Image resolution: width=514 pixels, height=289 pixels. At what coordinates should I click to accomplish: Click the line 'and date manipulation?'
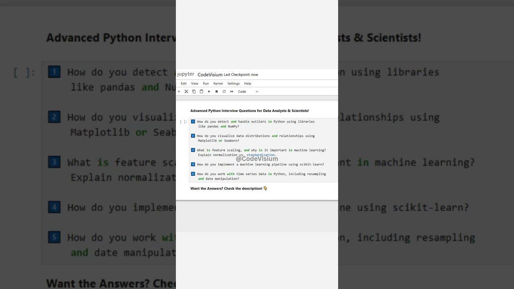click(218, 179)
